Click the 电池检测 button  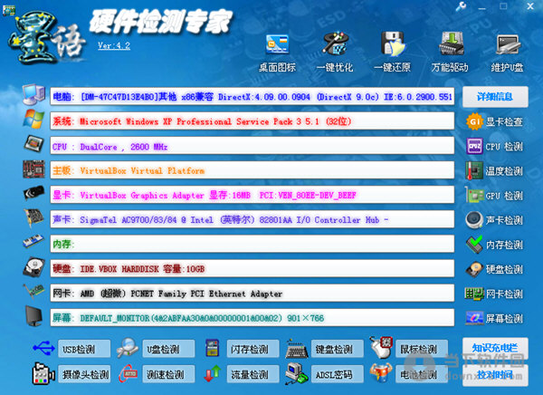click(x=422, y=374)
